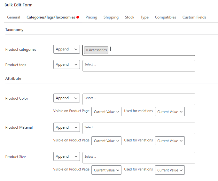The width and height of the screenshot is (218, 181).
Task: Click the Bulk Edit Form title
Action: point(19,5)
